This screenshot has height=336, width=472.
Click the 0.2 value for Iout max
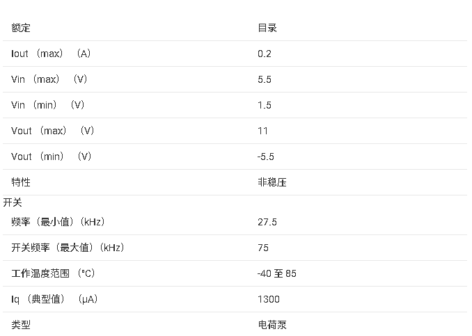(x=265, y=54)
